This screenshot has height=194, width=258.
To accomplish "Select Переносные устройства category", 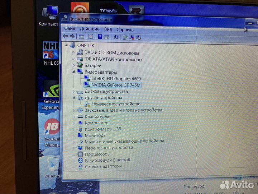I will [x=109, y=148].
